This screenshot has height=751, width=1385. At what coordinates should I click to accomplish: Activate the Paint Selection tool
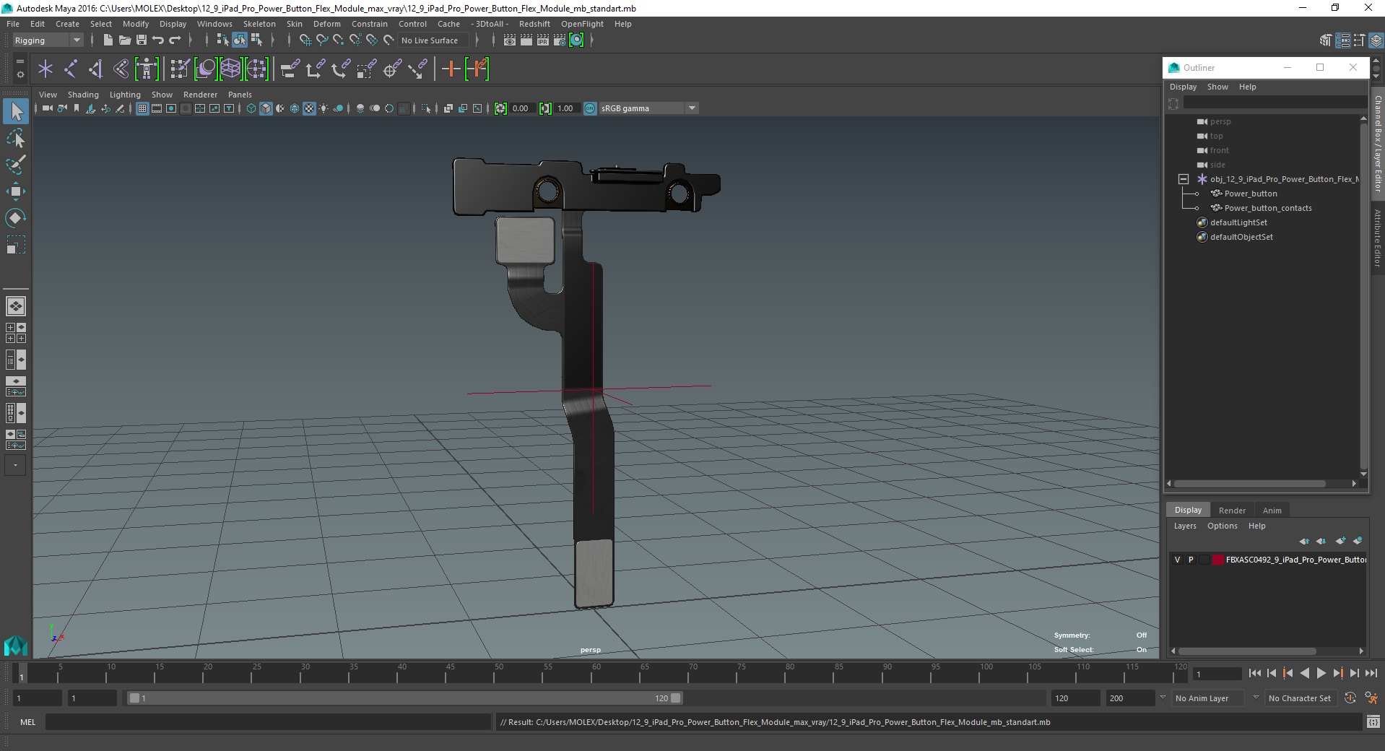click(16, 165)
